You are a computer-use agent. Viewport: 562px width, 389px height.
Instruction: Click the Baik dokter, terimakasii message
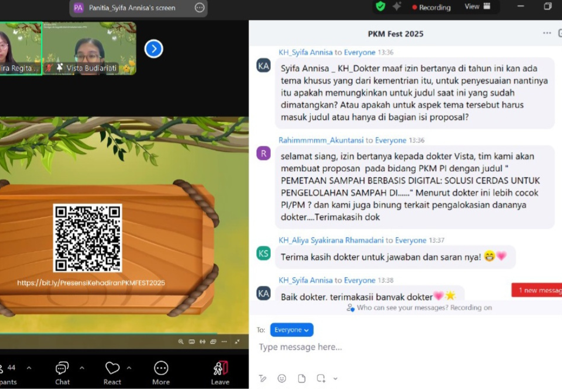pos(370,293)
